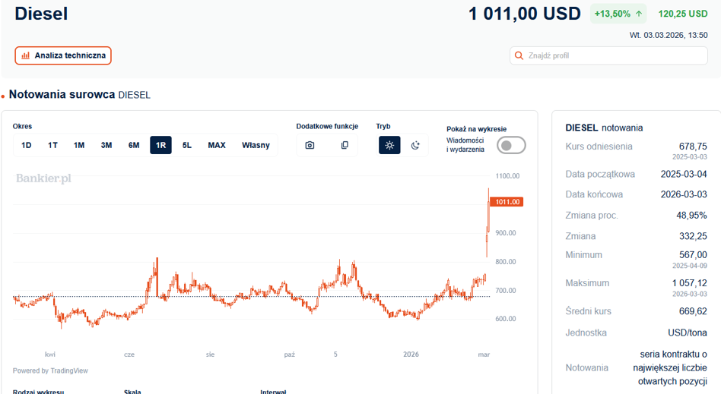Image resolution: width=721 pixels, height=394 pixels.
Task: Click the Średni kurs value 669,62
Action: (693, 311)
